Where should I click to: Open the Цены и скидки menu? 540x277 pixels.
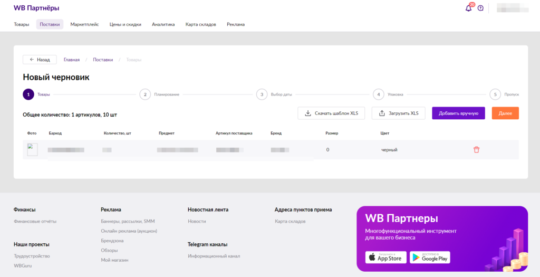pos(126,24)
